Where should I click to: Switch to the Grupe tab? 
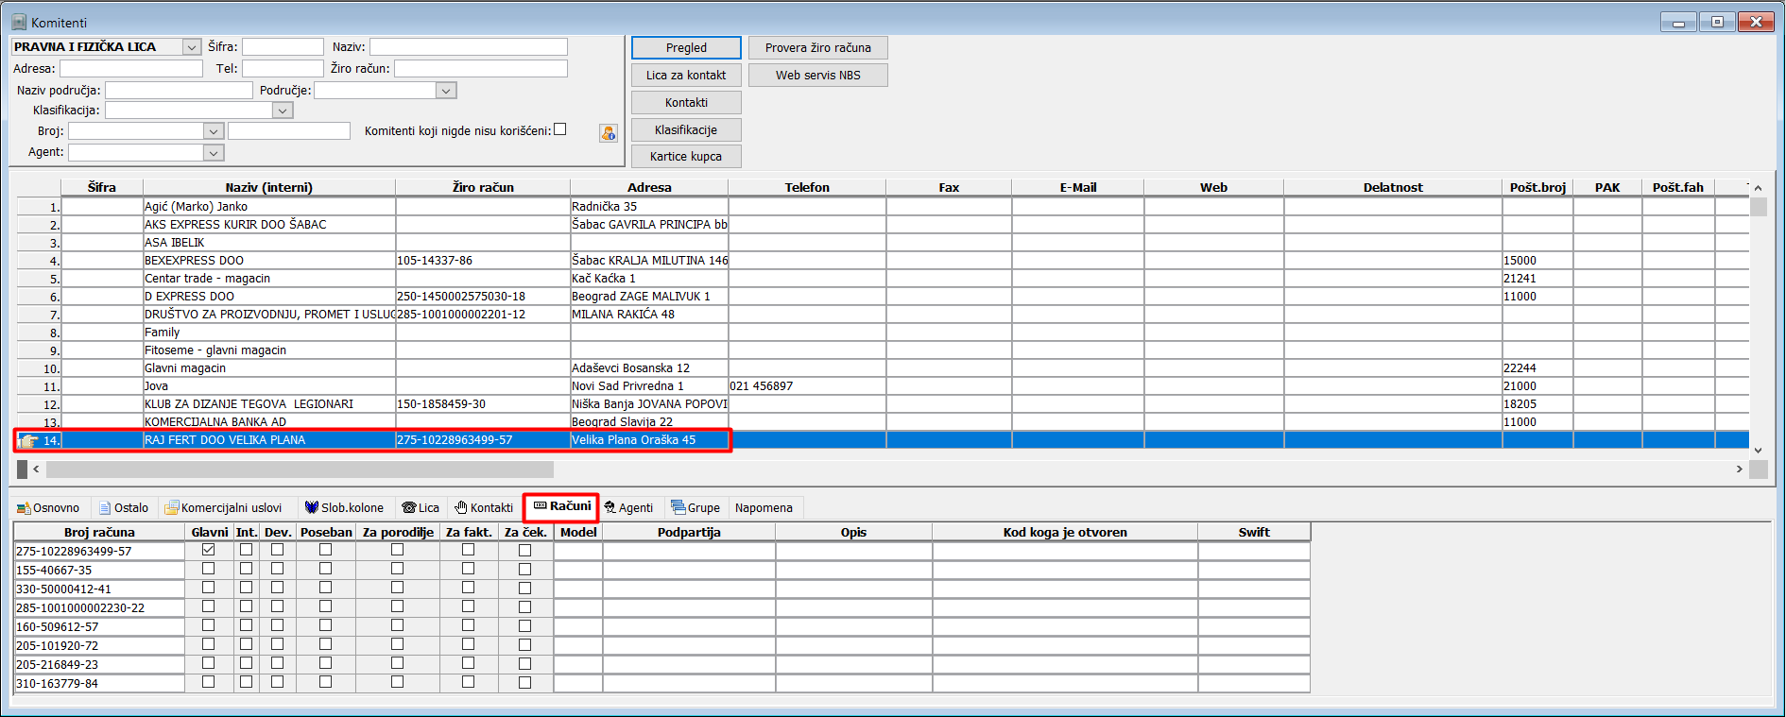coord(696,508)
